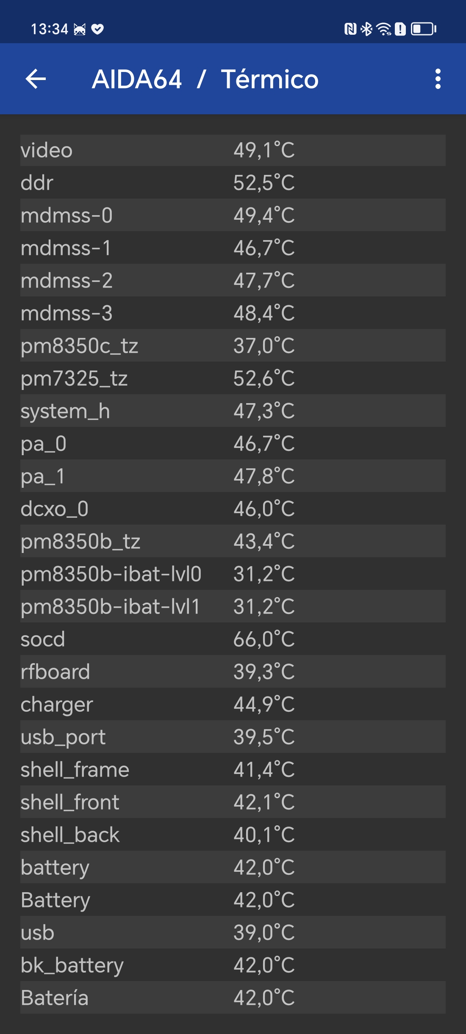Tap the socd 66,0°C entry
The image size is (466, 1034).
coord(233,639)
